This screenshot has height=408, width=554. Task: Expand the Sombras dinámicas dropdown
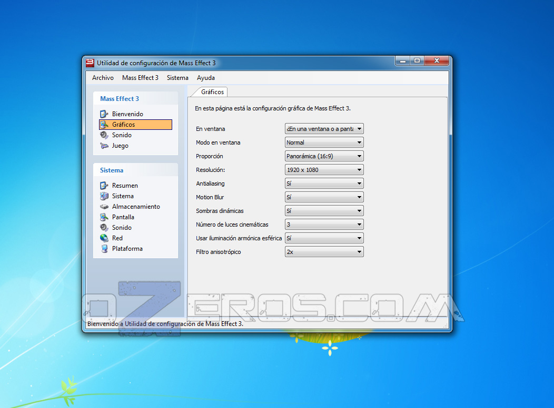pyautogui.click(x=324, y=211)
